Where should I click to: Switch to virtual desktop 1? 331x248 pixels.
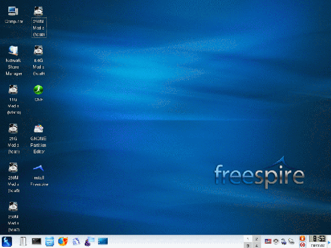(248, 239)
